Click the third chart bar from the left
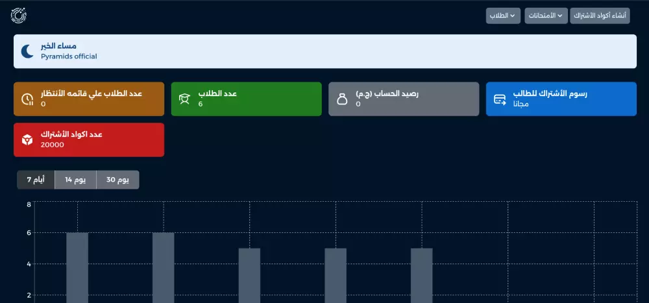 coord(250,275)
